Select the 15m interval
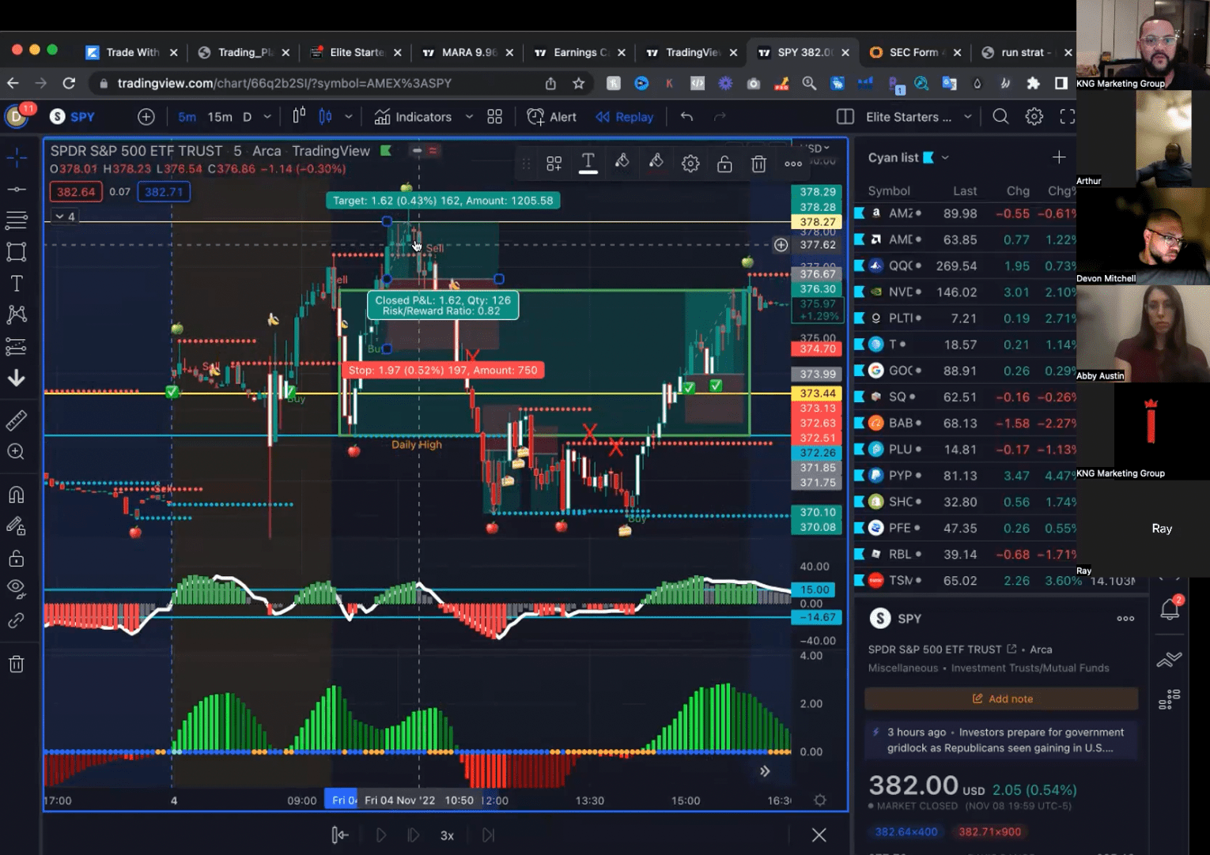The image size is (1210, 855). (x=220, y=117)
